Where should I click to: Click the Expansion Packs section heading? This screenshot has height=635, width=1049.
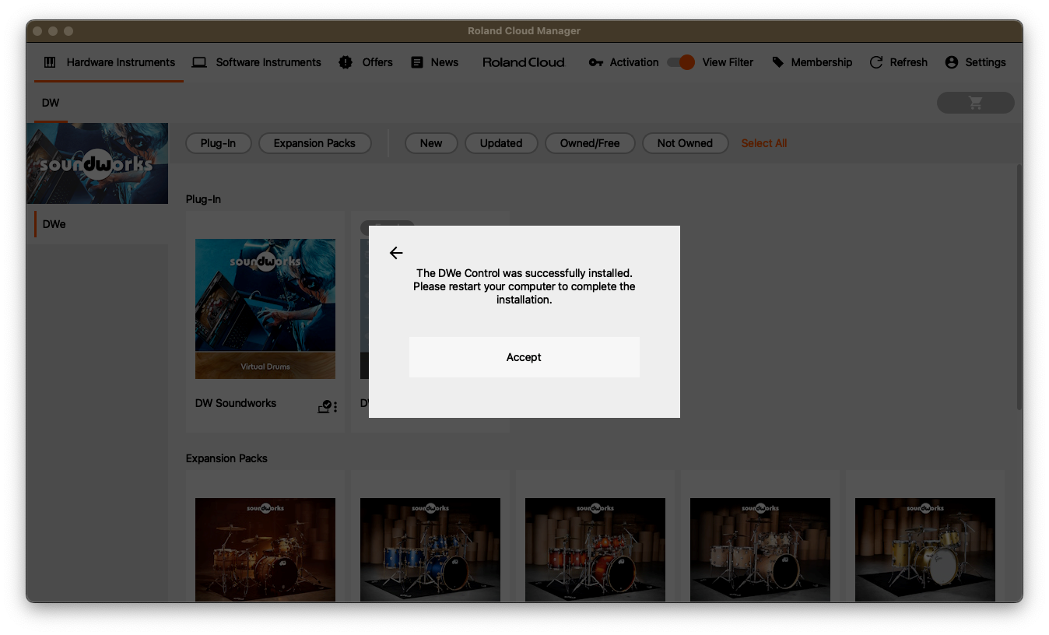226,458
